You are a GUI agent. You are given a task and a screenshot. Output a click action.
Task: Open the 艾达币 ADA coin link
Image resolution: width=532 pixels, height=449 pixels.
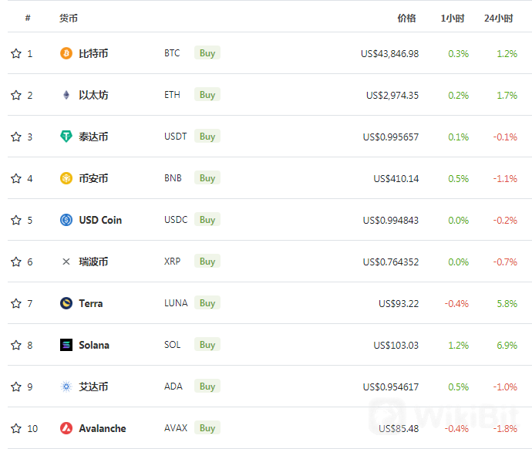pyautogui.click(x=93, y=387)
